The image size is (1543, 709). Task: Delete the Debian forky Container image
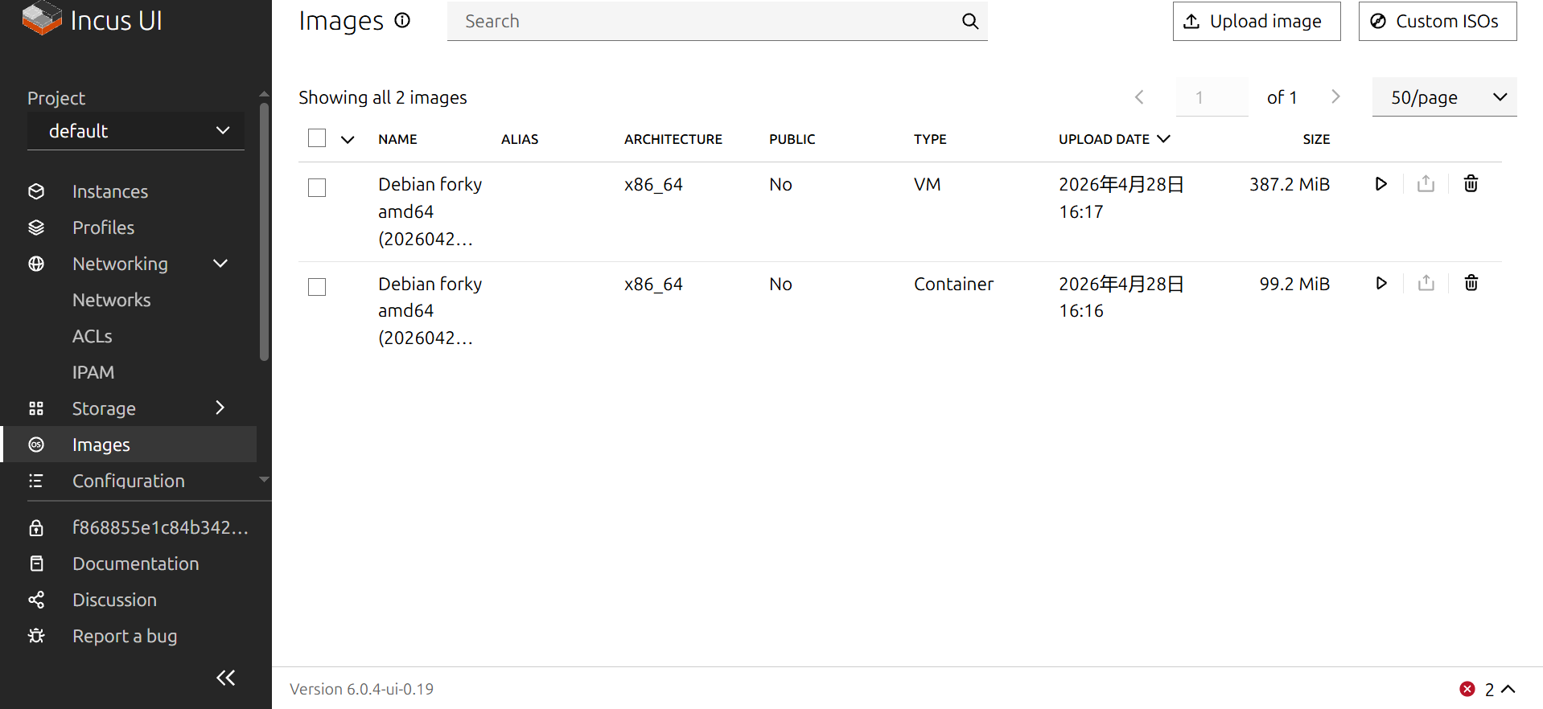point(1471,283)
